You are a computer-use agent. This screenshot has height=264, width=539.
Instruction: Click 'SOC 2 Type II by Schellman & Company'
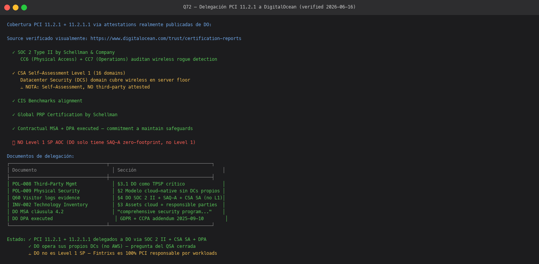click(x=66, y=52)
